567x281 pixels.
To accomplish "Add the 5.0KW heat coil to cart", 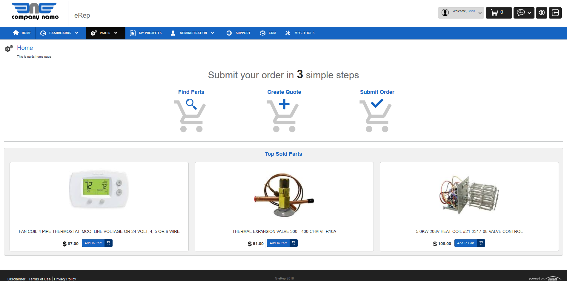I will [x=469, y=243].
